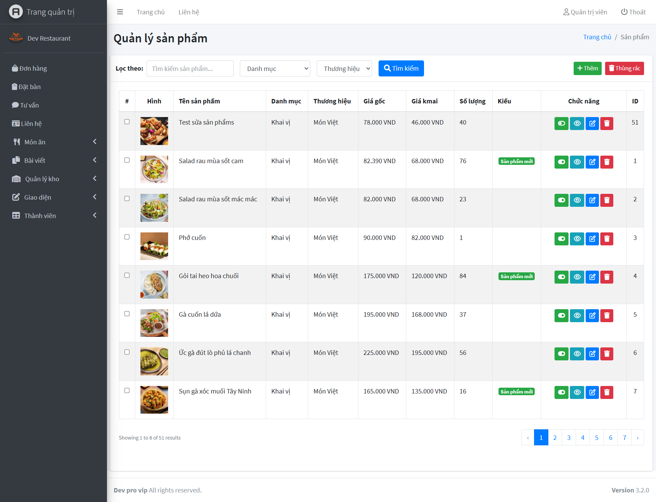The image size is (656, 502).
Task: Open the Thương hiệu filter dropdown
Action: point(344,69)
